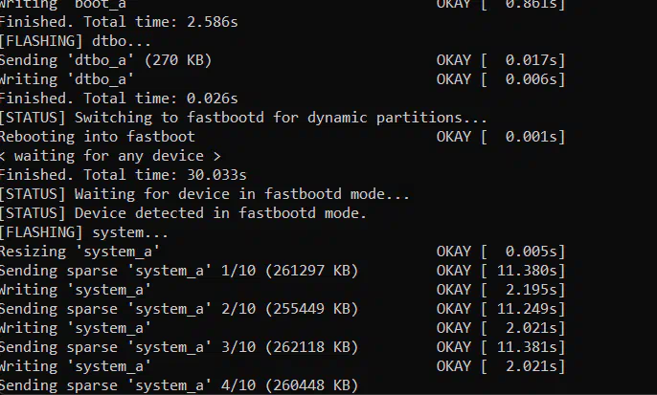This screenshot has height=395, width=657.
Task: Click the sparse 'system_a' 4/10 sending line
Action: pyautogui.click(x=178, y=384)
